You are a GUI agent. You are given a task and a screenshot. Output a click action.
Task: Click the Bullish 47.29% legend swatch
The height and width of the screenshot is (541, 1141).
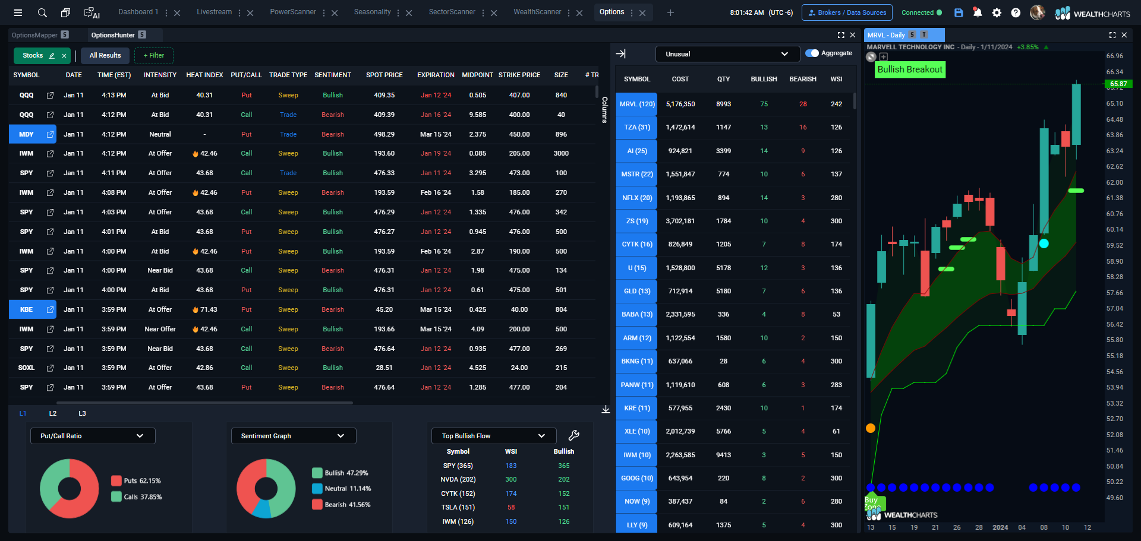coord(317,473)
